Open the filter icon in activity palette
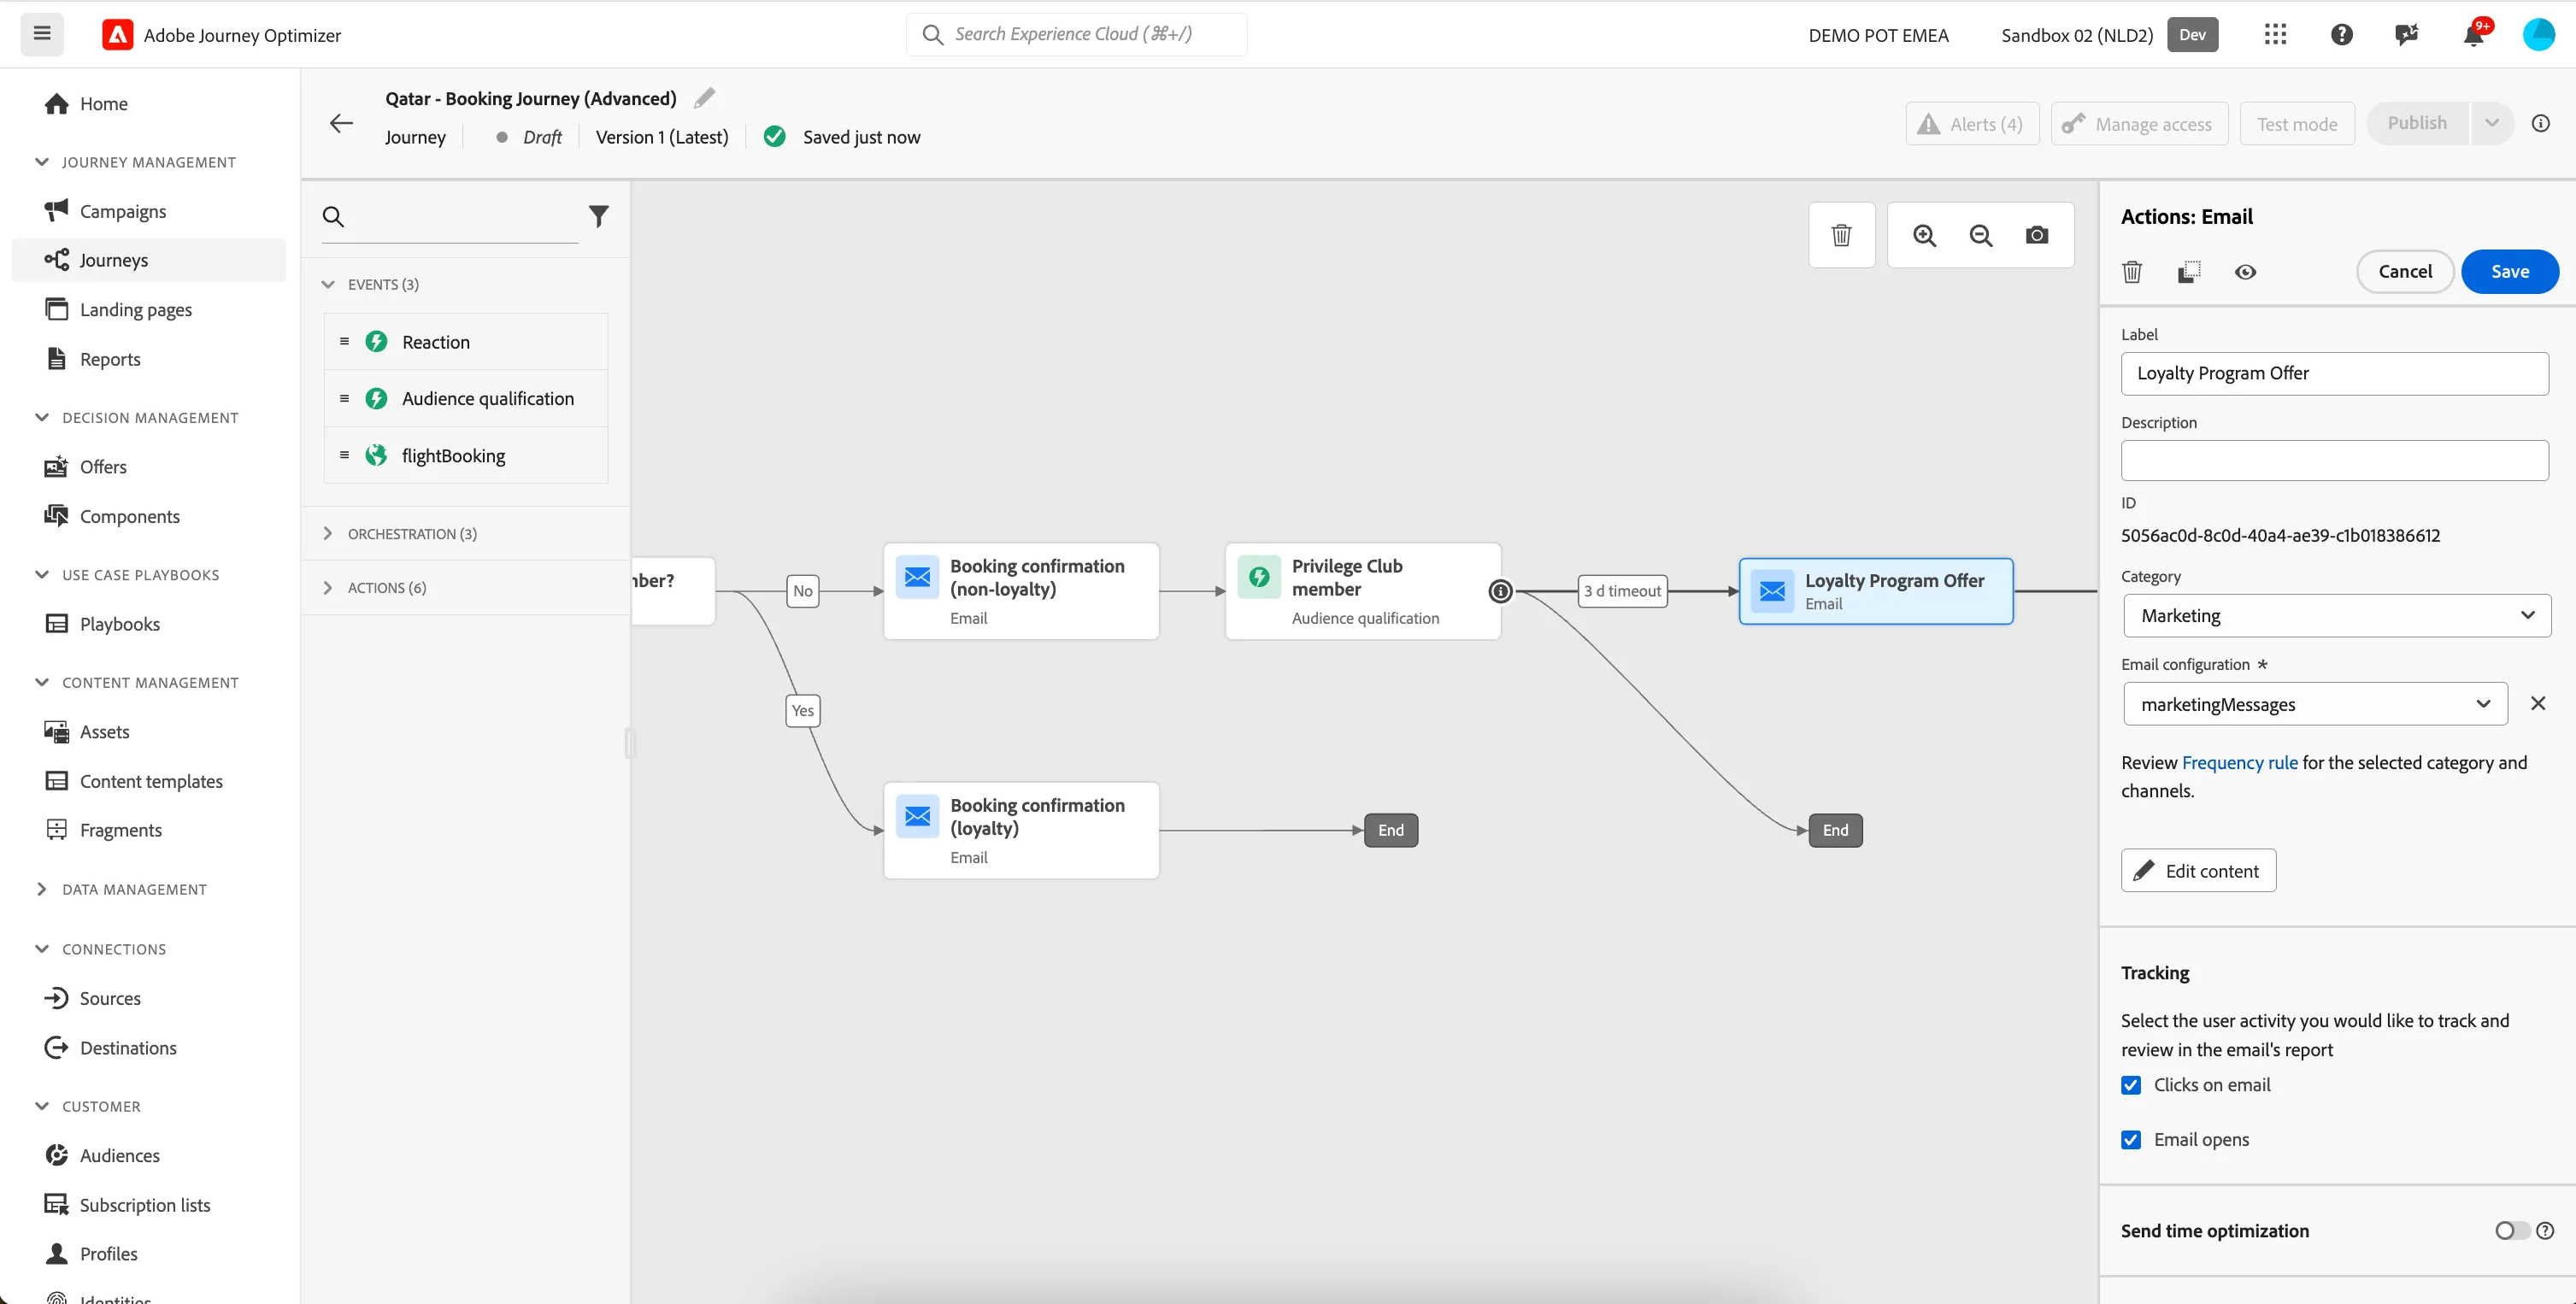Viewport: 2576px width, 1304px height. (598, 216)
